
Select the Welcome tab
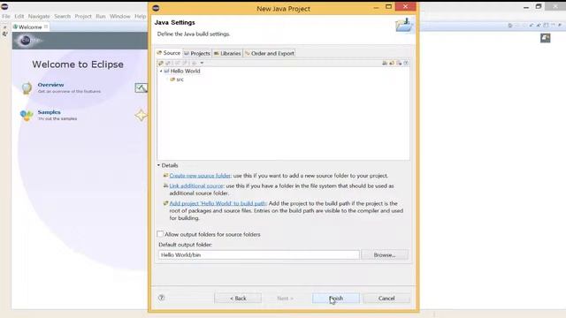click(x=30, y=27)
